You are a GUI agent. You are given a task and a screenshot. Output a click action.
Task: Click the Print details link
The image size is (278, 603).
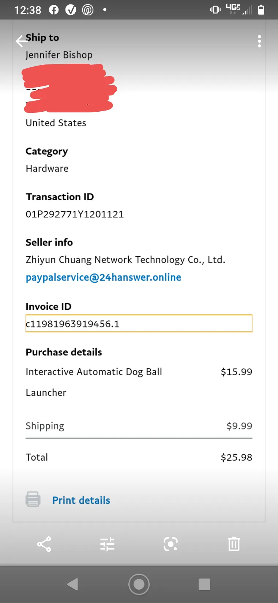point(81,500)
